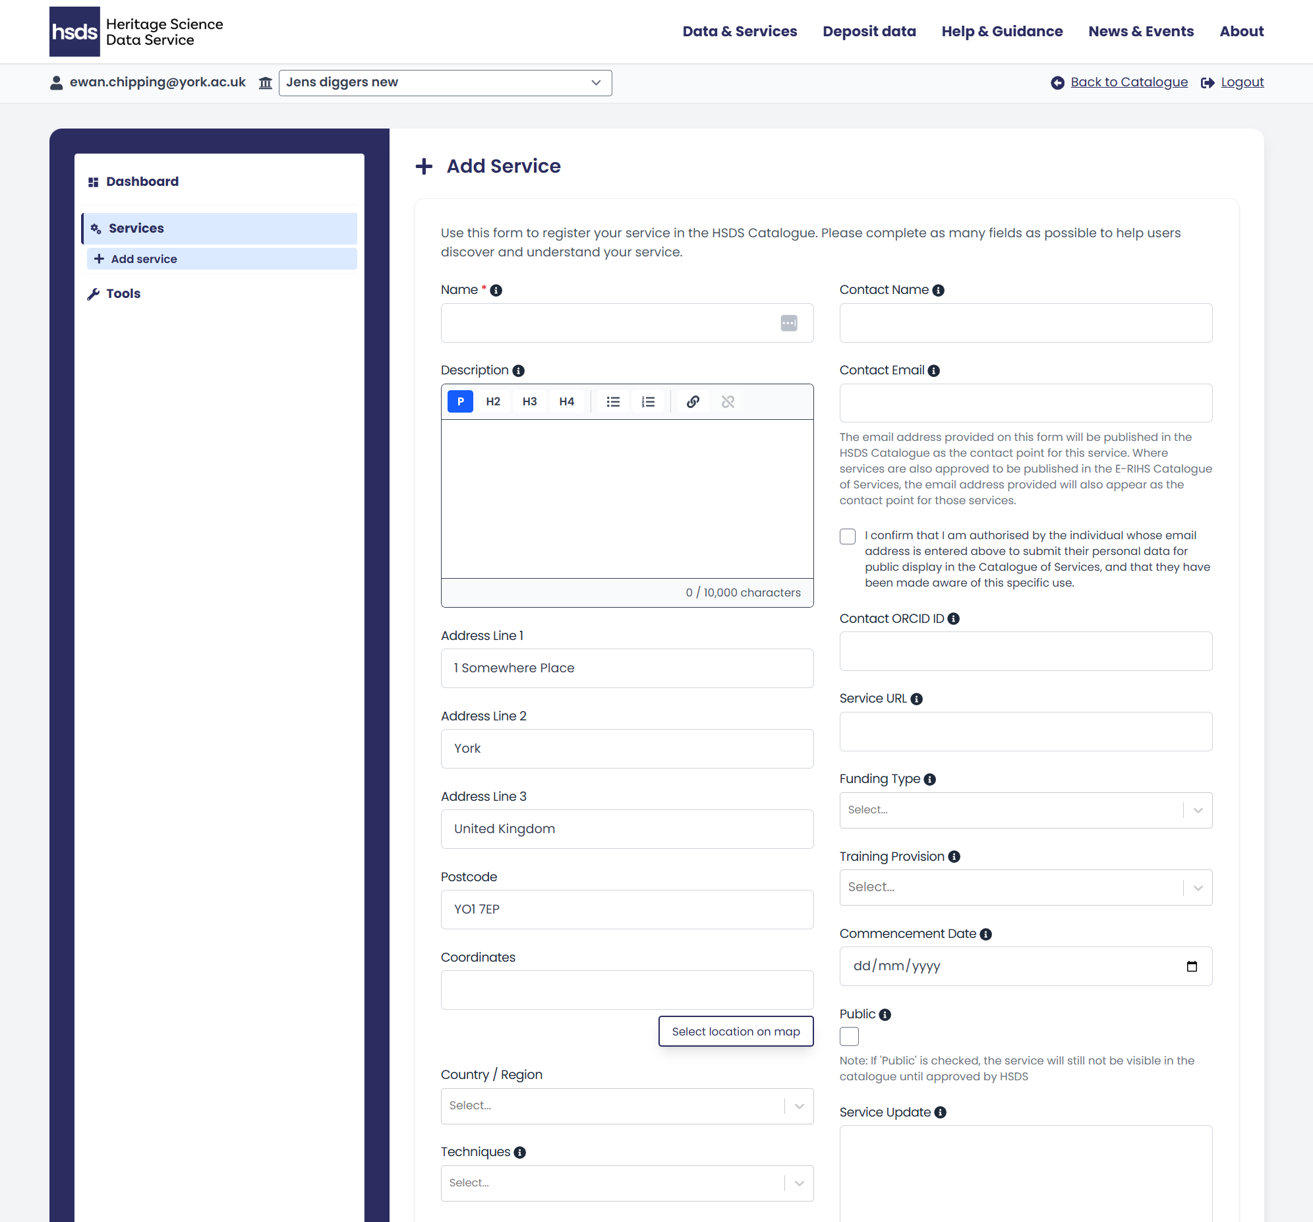Click info icon next to Contact Name

(938, 291)
